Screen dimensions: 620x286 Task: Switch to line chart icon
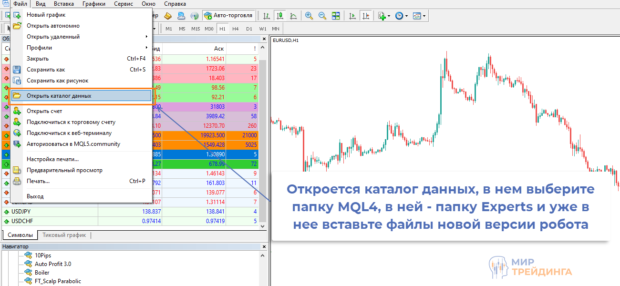(293, 16)
